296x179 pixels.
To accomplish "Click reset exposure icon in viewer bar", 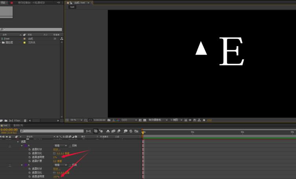I will pyautogui.click(x=204, y=120).
